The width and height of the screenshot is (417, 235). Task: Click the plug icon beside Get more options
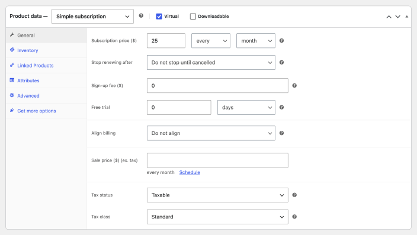(x=12, y=110)
